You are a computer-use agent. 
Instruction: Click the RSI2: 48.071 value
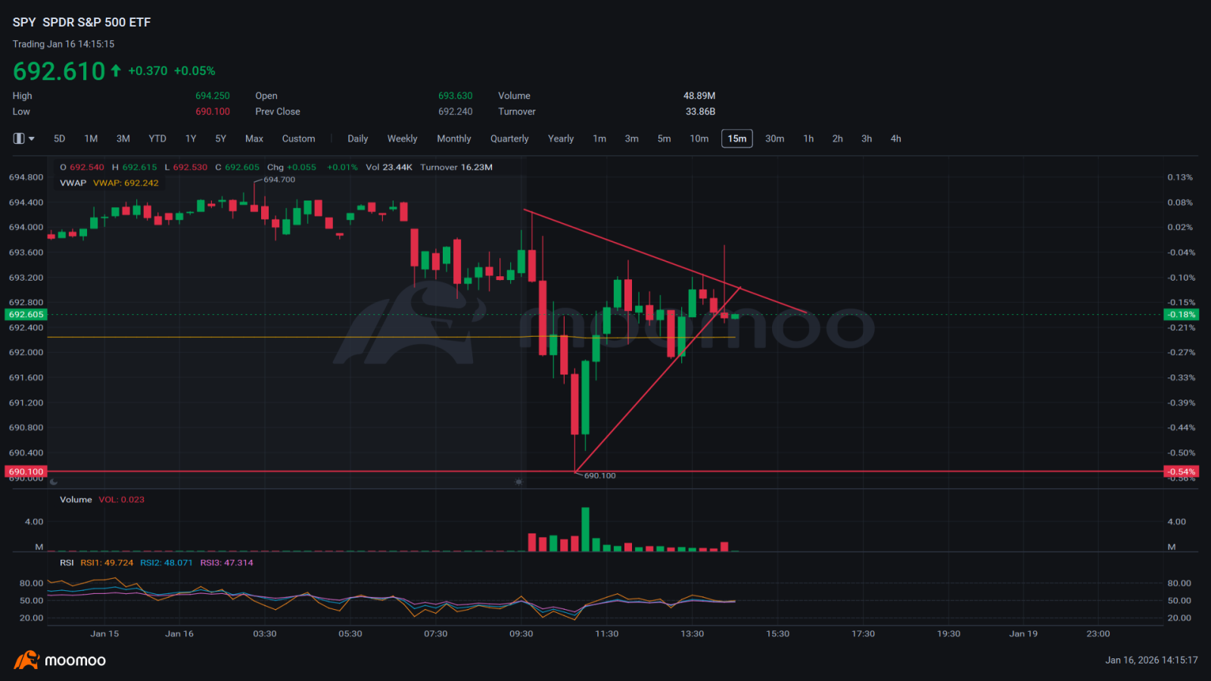tap(167, 563)
